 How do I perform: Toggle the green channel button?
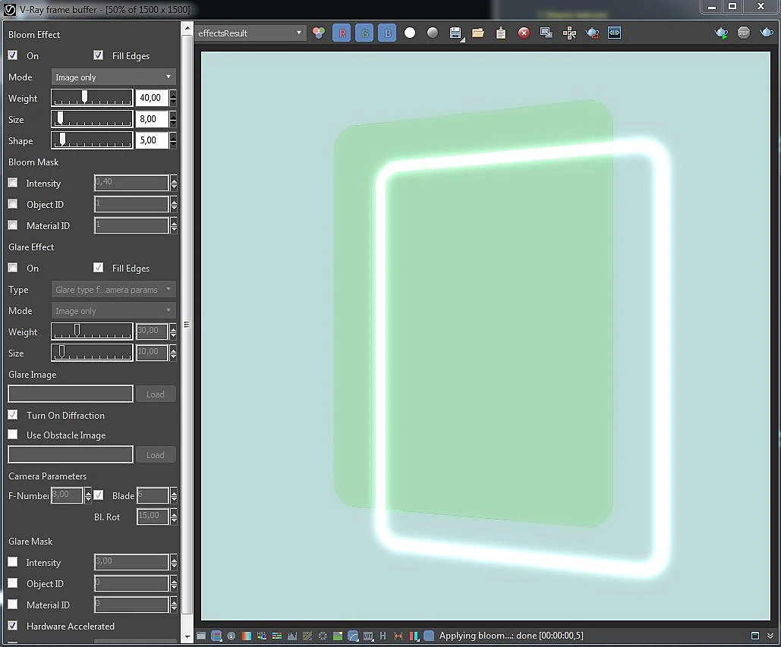click(364, 33)
